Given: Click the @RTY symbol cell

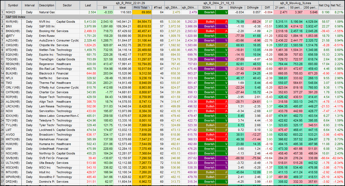Looking at the screenshot, I should pyautogui.click(x=13, y=36).
